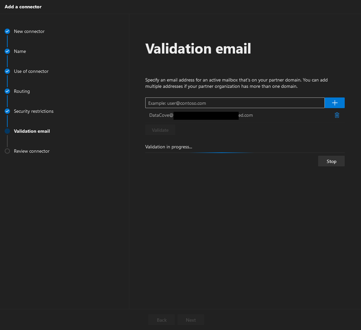Go to the Routing step label
The height and width of the screenshot is (330, 361).
pyautogui.click(x=22, y=91)
